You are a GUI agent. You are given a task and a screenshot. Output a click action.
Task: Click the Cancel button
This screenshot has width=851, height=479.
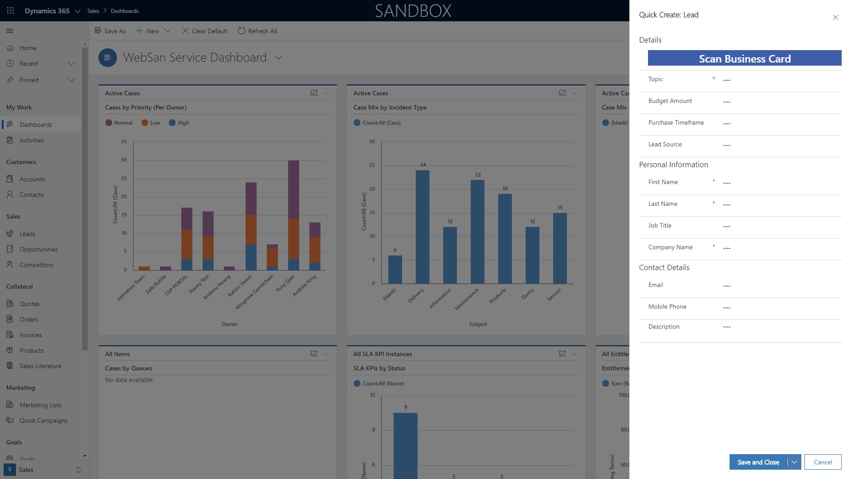tap(823, 462)
